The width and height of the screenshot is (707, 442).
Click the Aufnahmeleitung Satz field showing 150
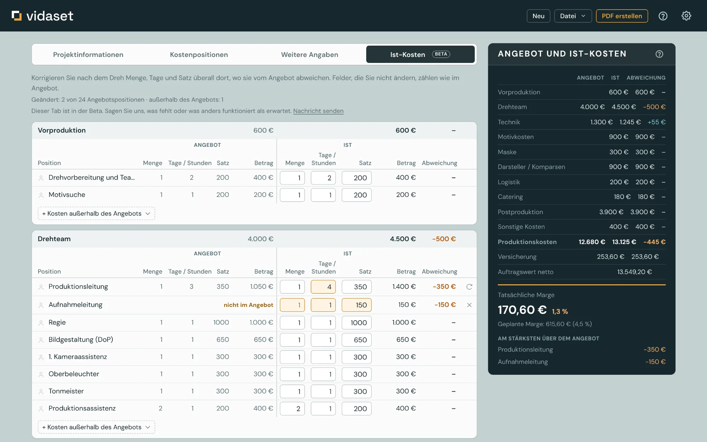(x=356, y=305)
